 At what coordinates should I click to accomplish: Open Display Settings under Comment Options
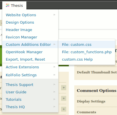coord(91,101)
